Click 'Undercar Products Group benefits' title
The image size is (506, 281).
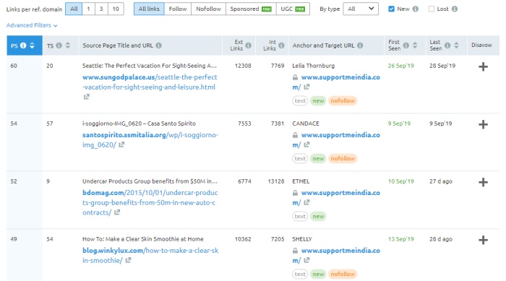point(150,181)
